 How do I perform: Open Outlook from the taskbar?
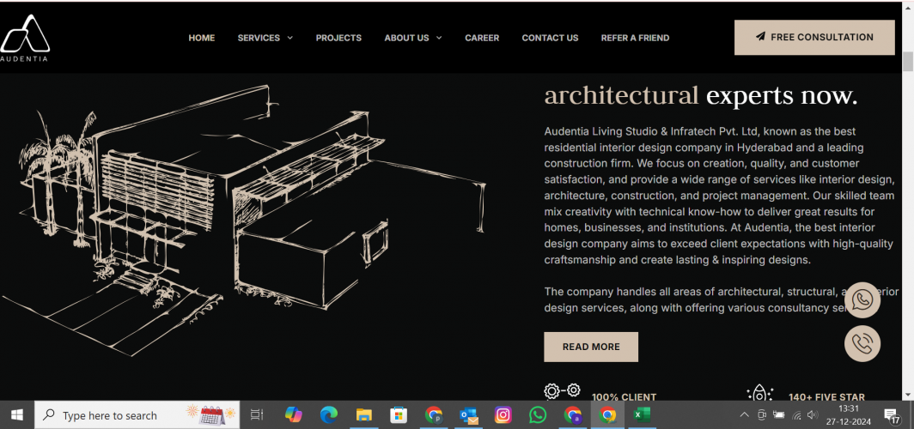tap(469, 415)
